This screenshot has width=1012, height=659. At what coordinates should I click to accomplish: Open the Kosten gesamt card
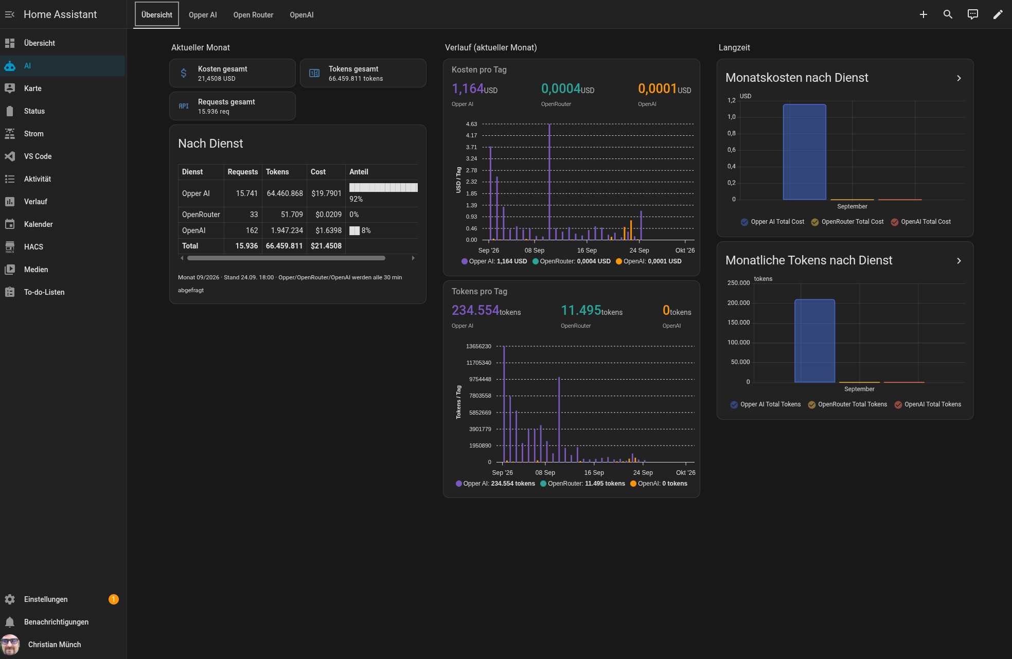coord(233,73)
